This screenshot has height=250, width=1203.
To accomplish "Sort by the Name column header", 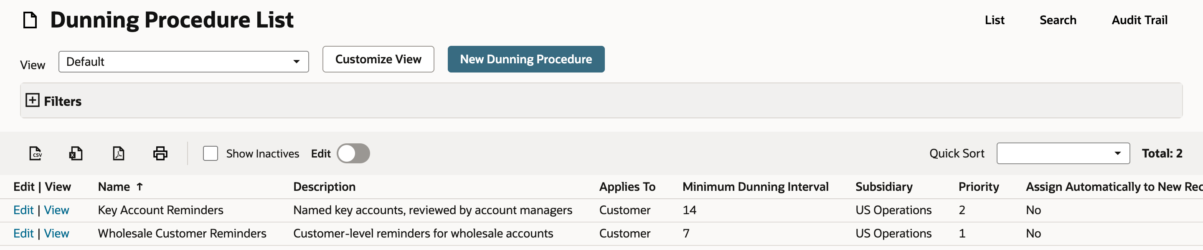I will pyautogui.click(x=114, y=187).
